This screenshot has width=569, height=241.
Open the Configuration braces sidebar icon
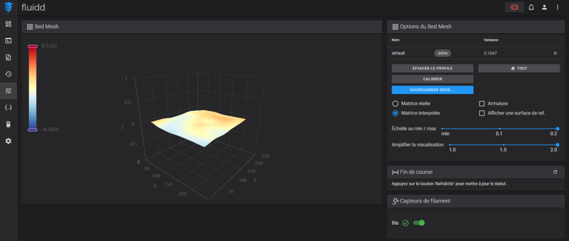point(9,108)
